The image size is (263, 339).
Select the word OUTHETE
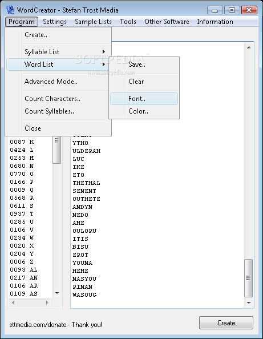tap(86, 199)
